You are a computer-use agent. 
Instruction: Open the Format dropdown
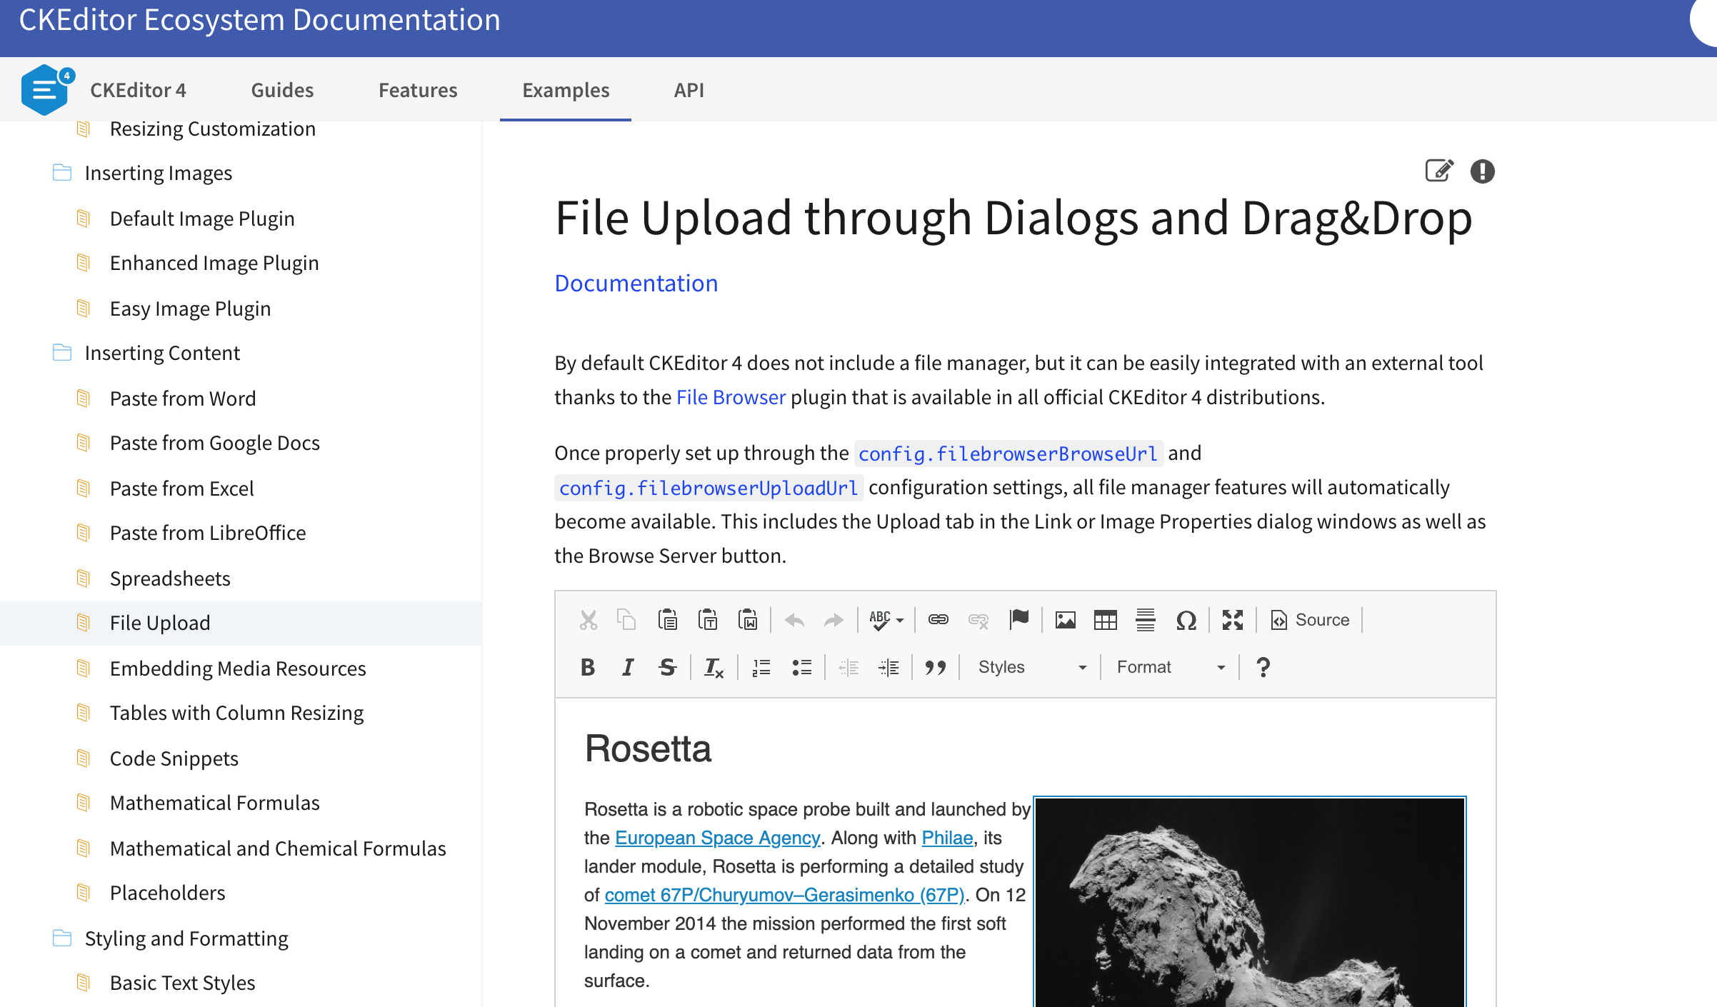click(1170, 667)
